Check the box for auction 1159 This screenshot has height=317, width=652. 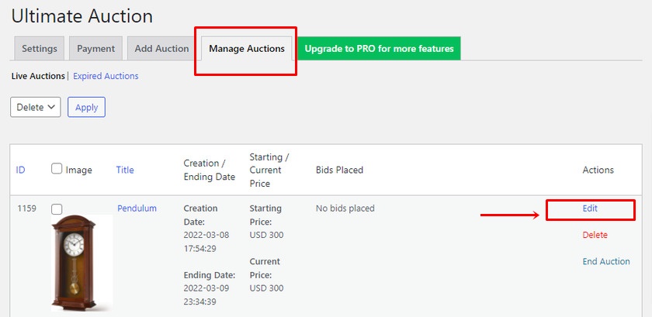coord(57,209)
